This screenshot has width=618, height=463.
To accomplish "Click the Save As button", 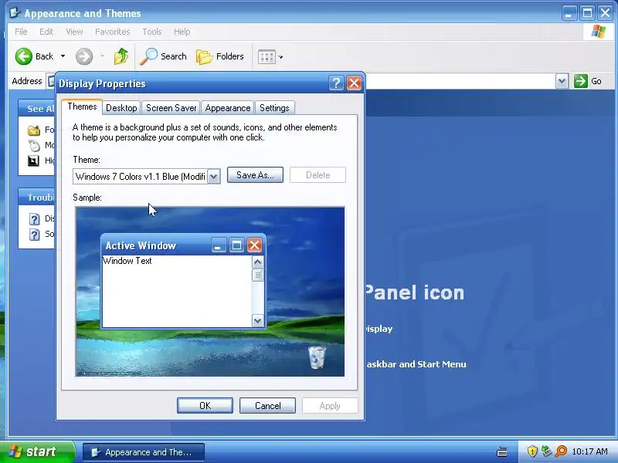I will (255, 175).
